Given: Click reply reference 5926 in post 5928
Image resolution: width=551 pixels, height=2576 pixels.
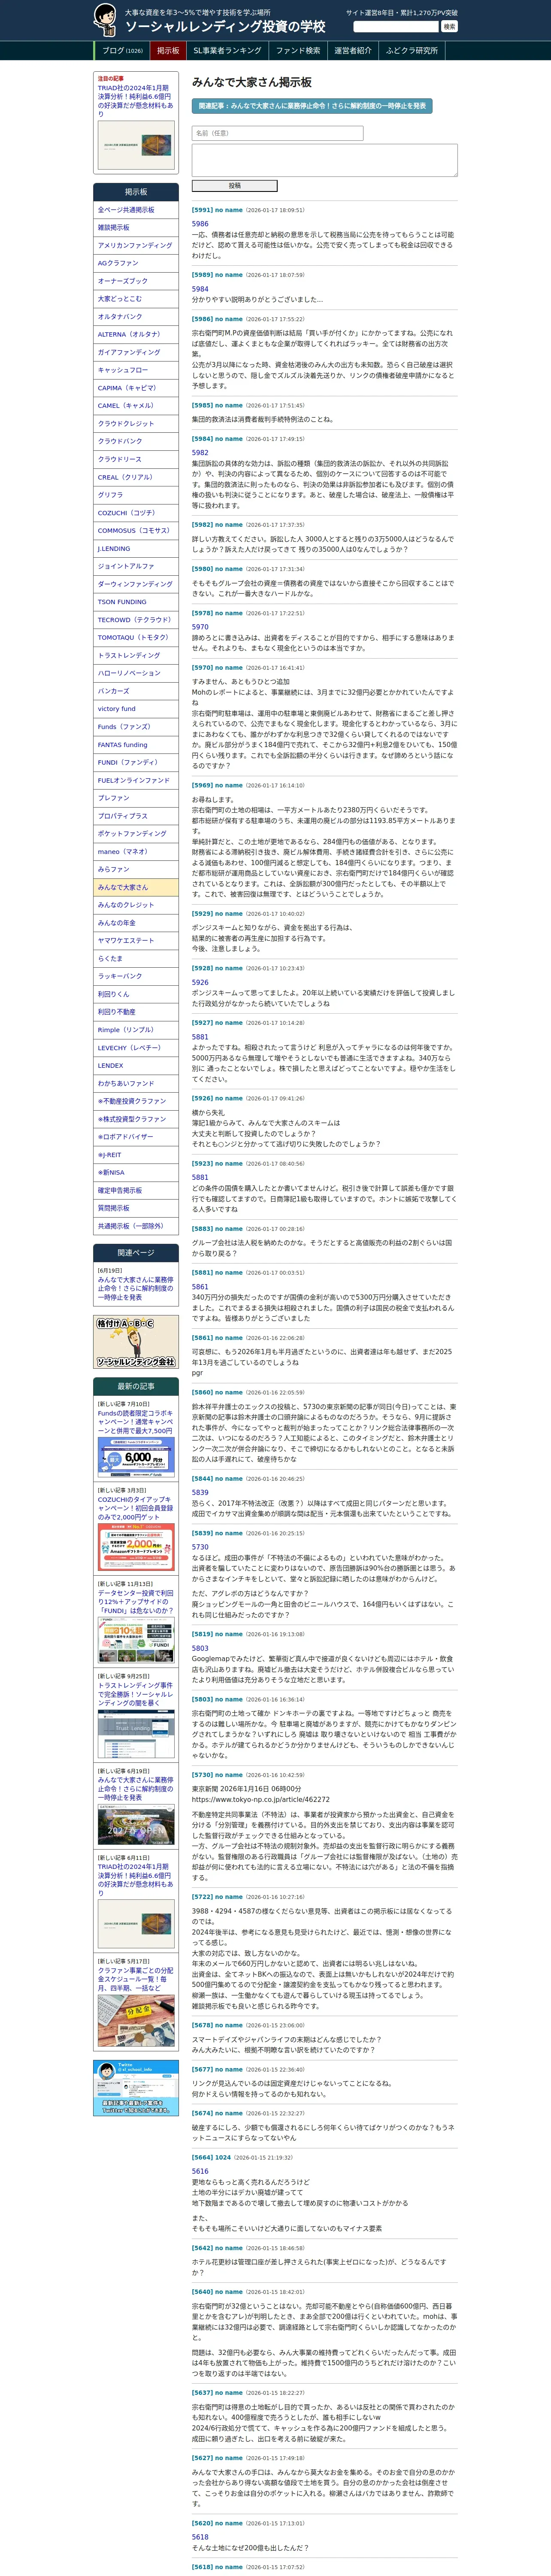Looking at the screenshot, I should pos(200,982).
